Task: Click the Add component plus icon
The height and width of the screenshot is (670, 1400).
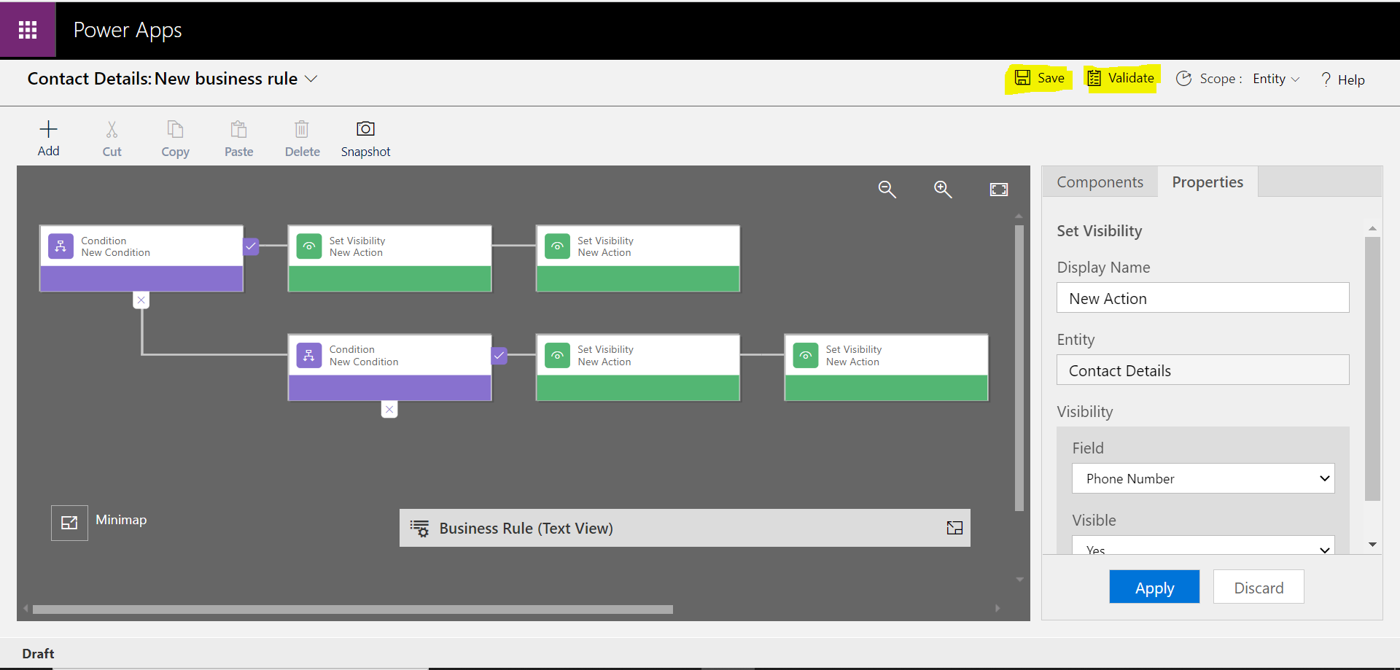Action: 48,130
